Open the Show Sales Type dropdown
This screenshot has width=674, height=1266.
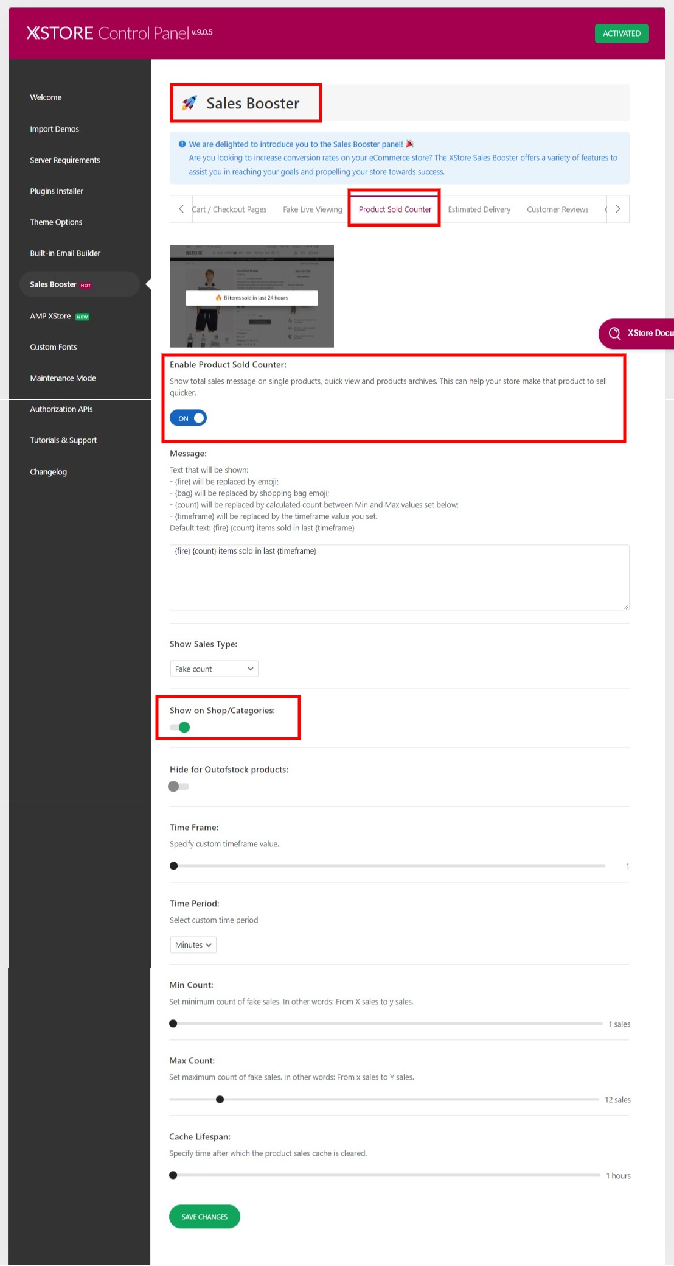[x=214, y=669]
